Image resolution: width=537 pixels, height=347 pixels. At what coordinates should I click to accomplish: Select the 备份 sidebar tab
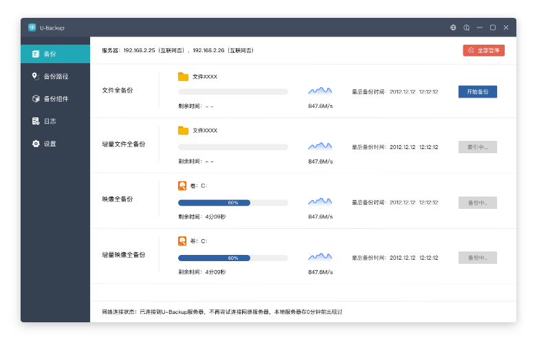point(55,54)
